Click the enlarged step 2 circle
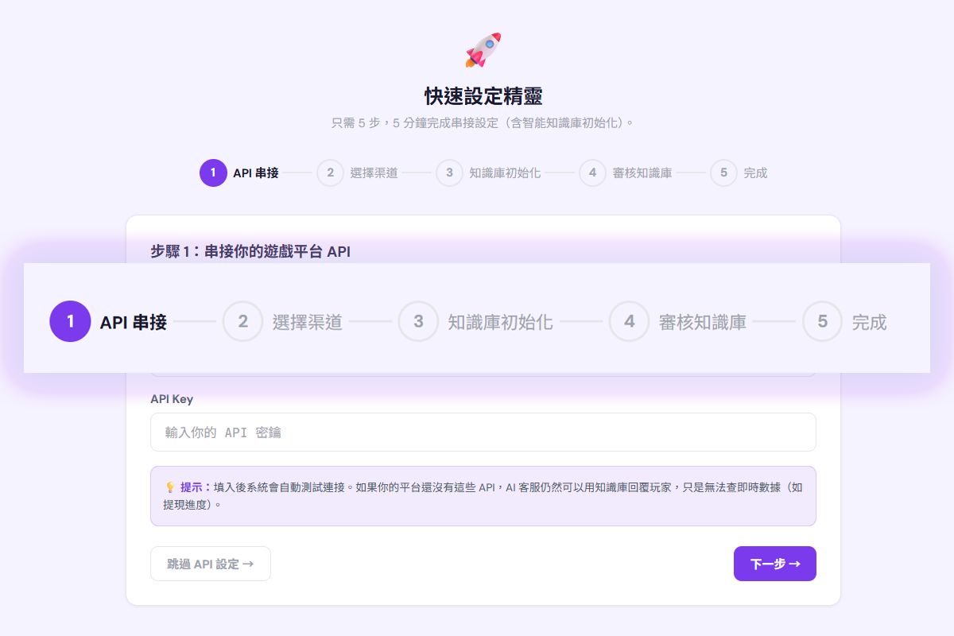Screen dimensions: 954x636 pos(242,321)
